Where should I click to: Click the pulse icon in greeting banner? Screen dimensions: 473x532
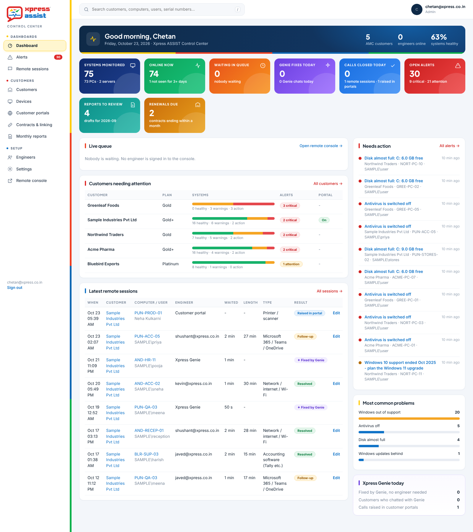93,39
